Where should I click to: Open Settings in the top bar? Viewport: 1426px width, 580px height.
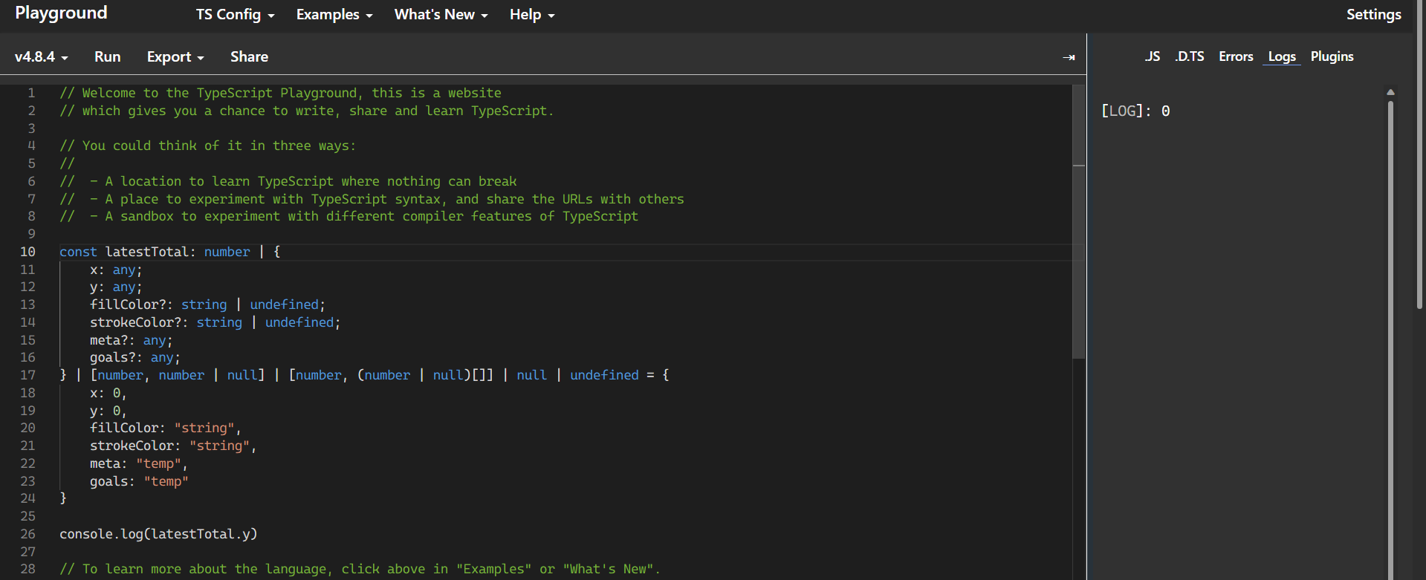[x=1373, y=15]
